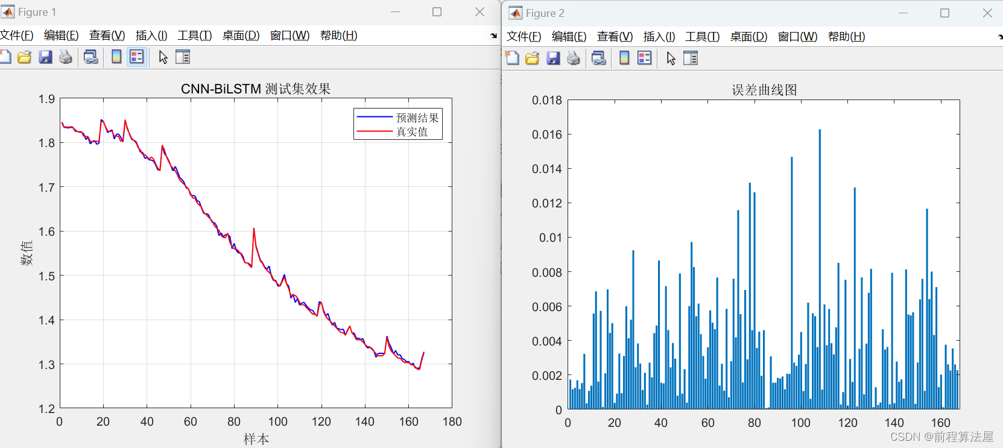Viewport: 1003px width, 448px height.
Task: Open 编辑(E) menu in Figure 2
Action: coord(569,37)
